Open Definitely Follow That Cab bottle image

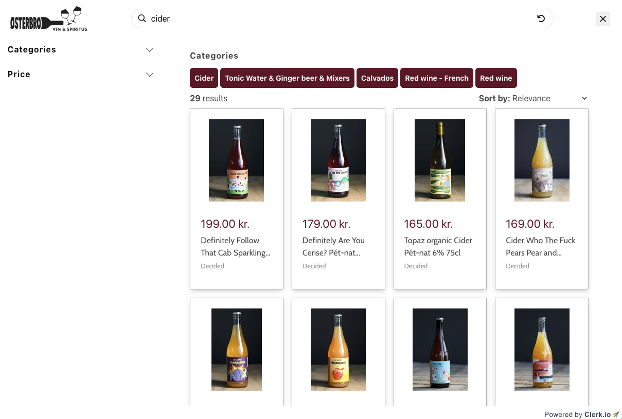(236, 160)
